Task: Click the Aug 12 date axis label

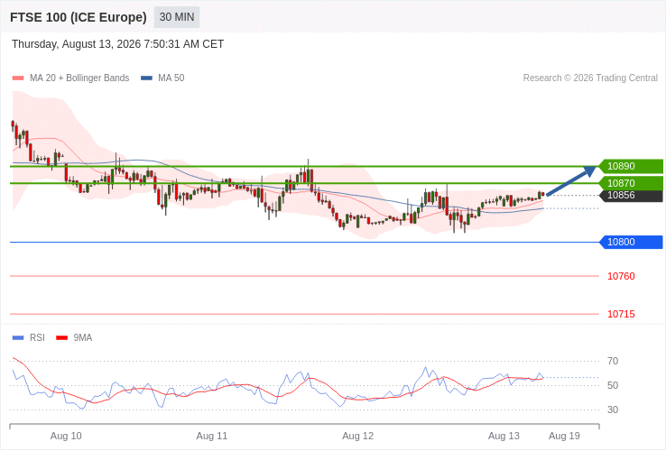Action: tap(358, 437)
